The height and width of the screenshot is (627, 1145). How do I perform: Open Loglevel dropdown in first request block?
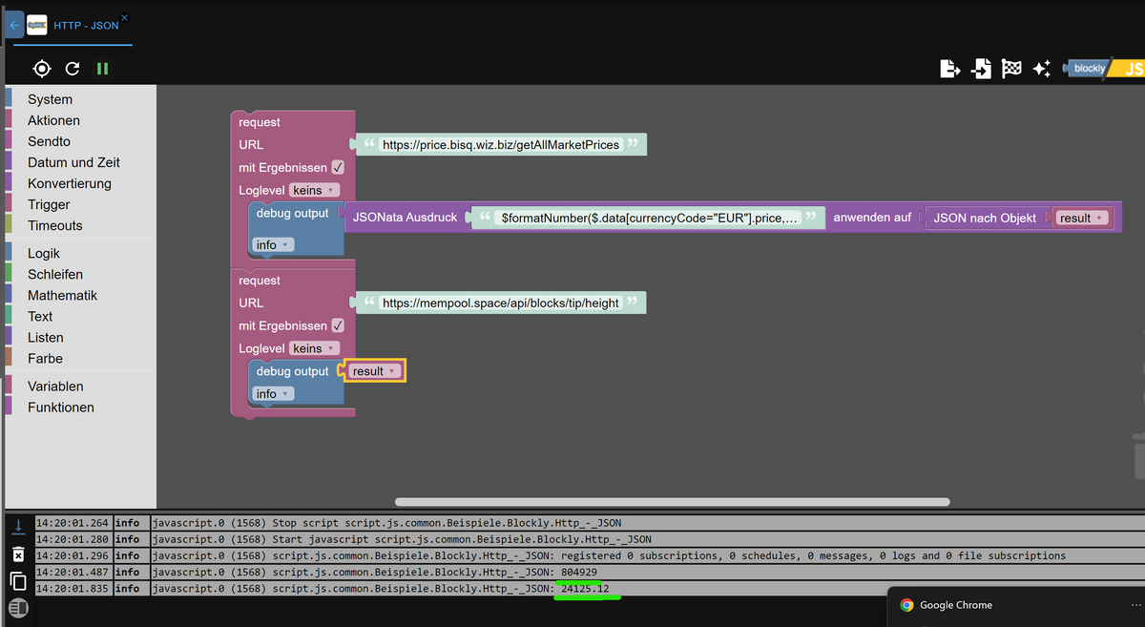pyautogui.click(x=313, y=190)
